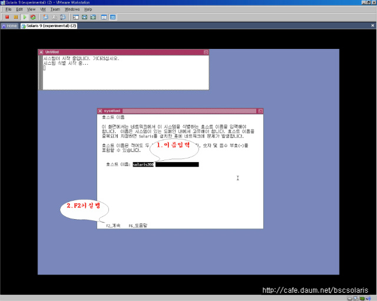377x301 pixels.
Task: Click the Untitled terminal window scrollbar
Action: (x=41, y=72)
